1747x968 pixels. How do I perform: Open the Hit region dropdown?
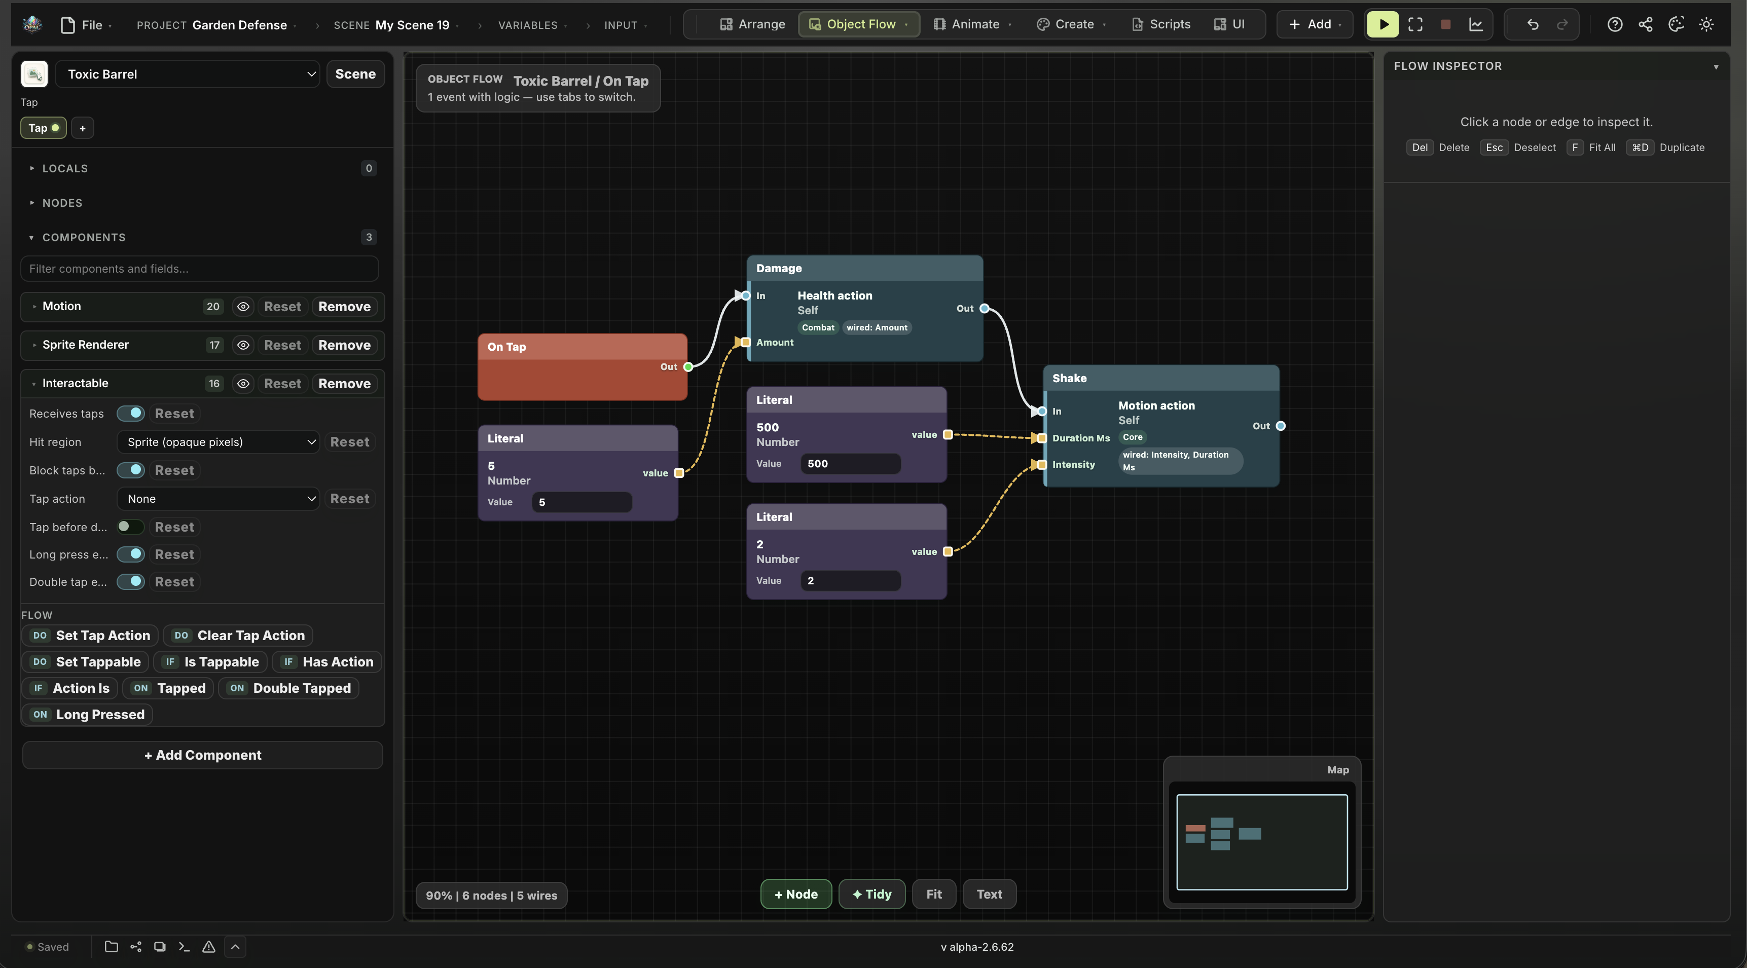217,442
